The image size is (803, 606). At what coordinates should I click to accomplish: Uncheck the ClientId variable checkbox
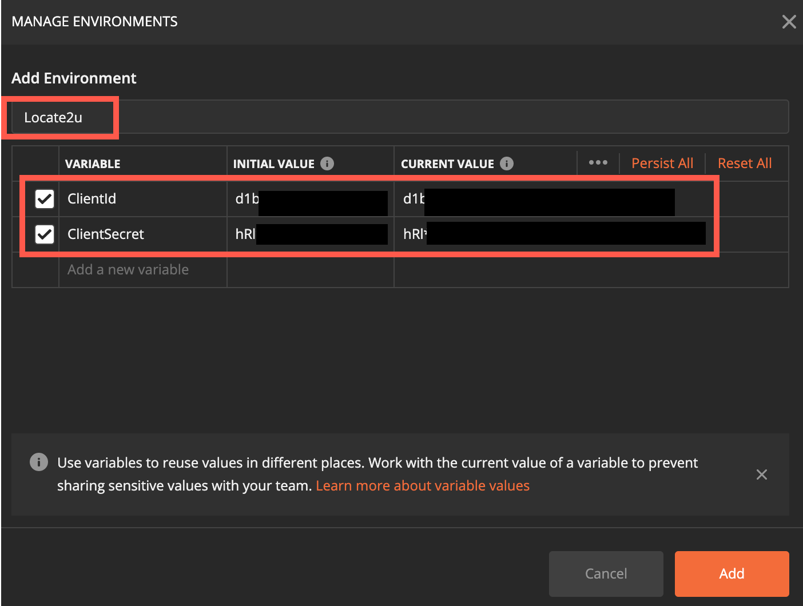pyautogui.click(x=45, y=199)
